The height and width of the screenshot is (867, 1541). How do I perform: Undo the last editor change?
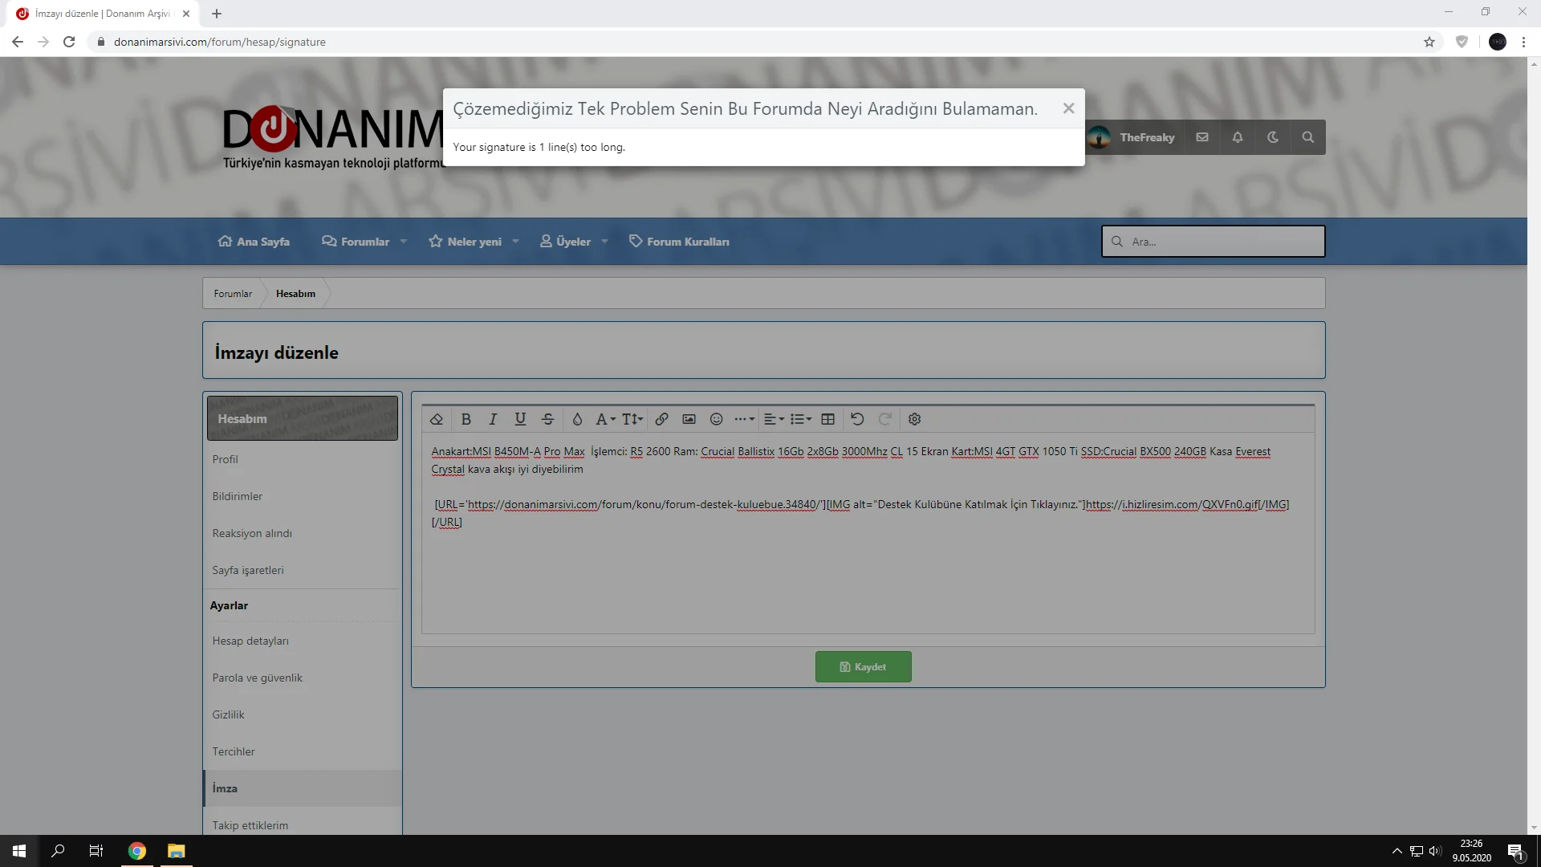[857, 419]
